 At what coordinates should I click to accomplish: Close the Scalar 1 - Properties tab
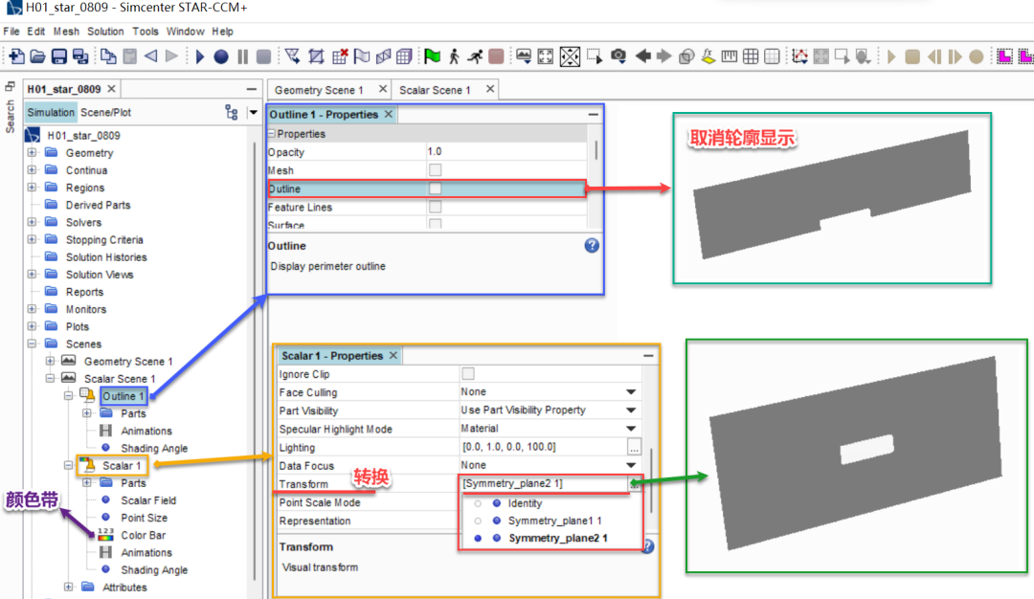click(x=393, y=356)
